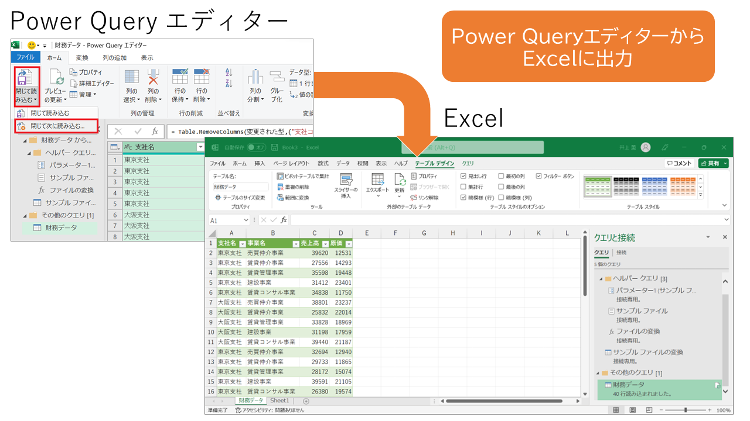
Task: Click the コメント button in Excel
Action: tap(680, 164)
